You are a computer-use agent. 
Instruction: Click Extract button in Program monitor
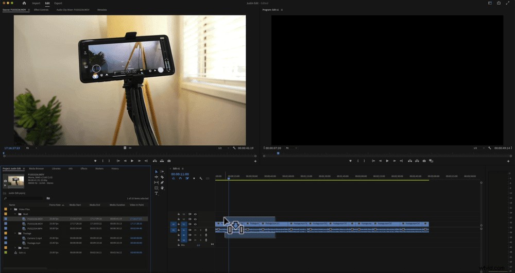point(417,161)
